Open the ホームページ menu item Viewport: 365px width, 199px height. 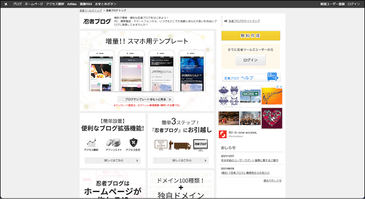(34, 4)
